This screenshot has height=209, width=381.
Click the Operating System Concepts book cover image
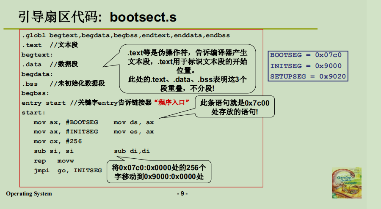(347, 182)
